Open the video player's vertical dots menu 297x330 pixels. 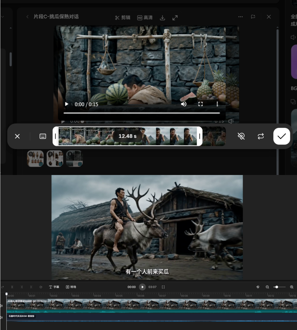(x=217, y=104)
